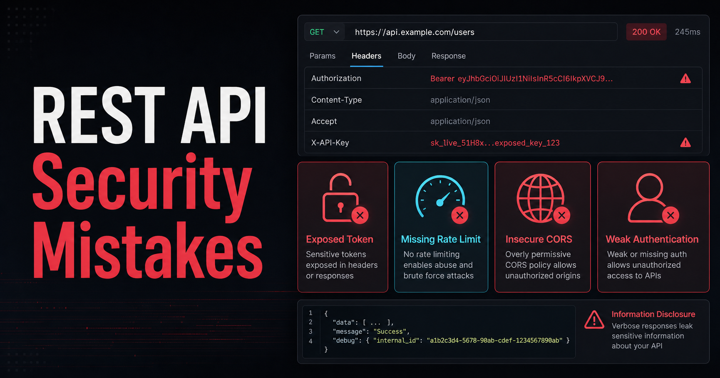720x378 pixels.
Task: Click the Content-Type application/json value
Action: (x=460, y=100)
